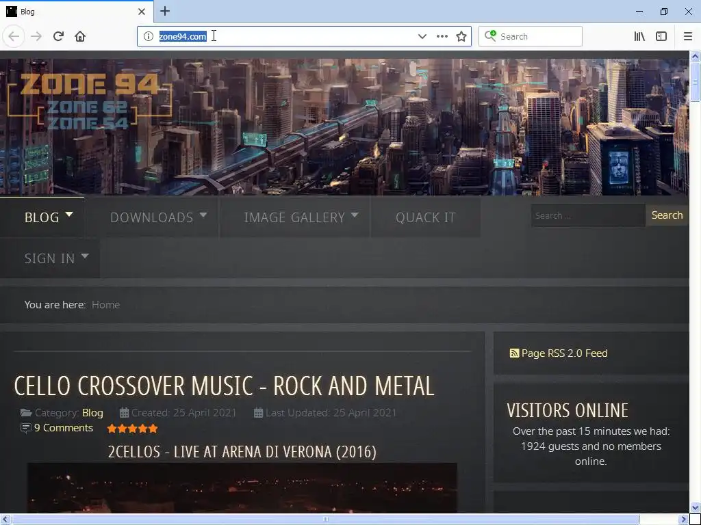Click the horizontal scrollbar thumb

click(325, 520)
